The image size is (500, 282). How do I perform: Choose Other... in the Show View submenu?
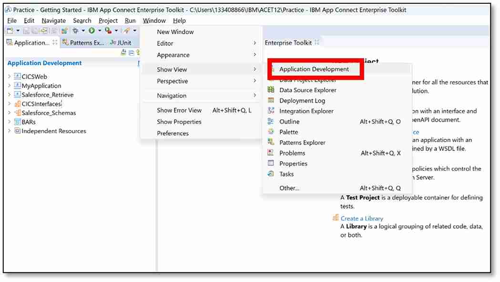(289, 188)
